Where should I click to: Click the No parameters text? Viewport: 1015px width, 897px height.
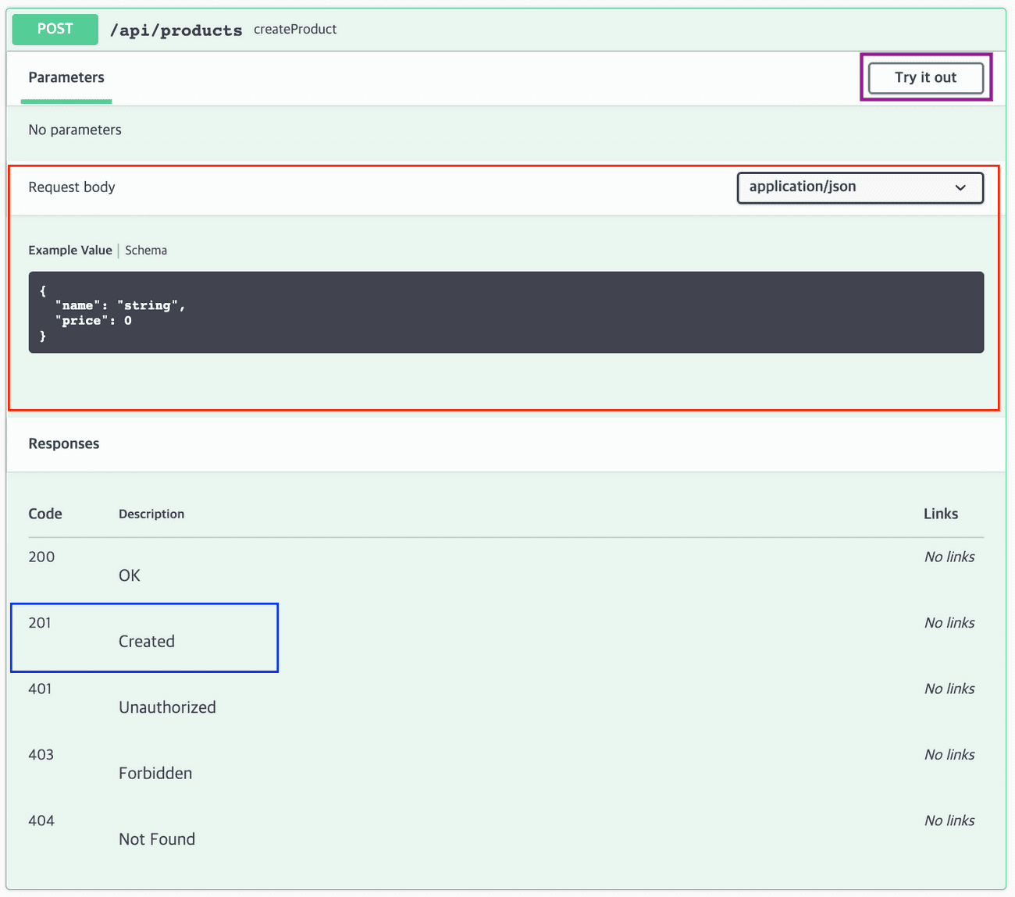click(x=75, y=130)
